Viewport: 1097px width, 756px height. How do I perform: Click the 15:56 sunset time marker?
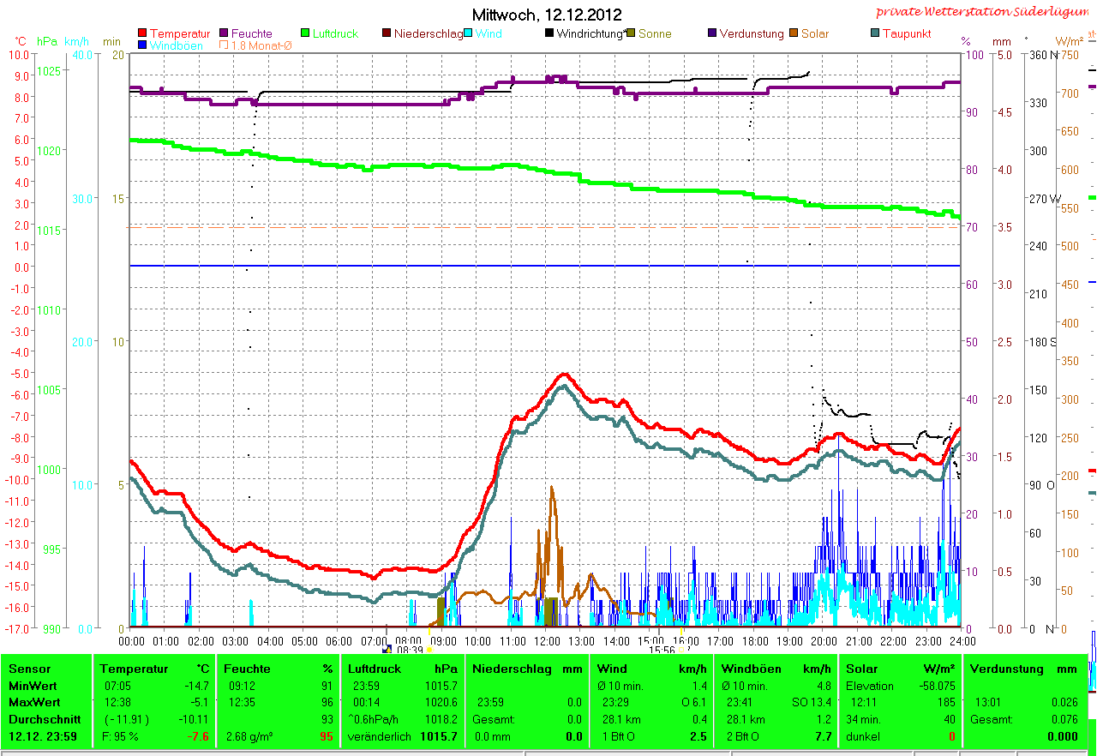pos(661,651)
